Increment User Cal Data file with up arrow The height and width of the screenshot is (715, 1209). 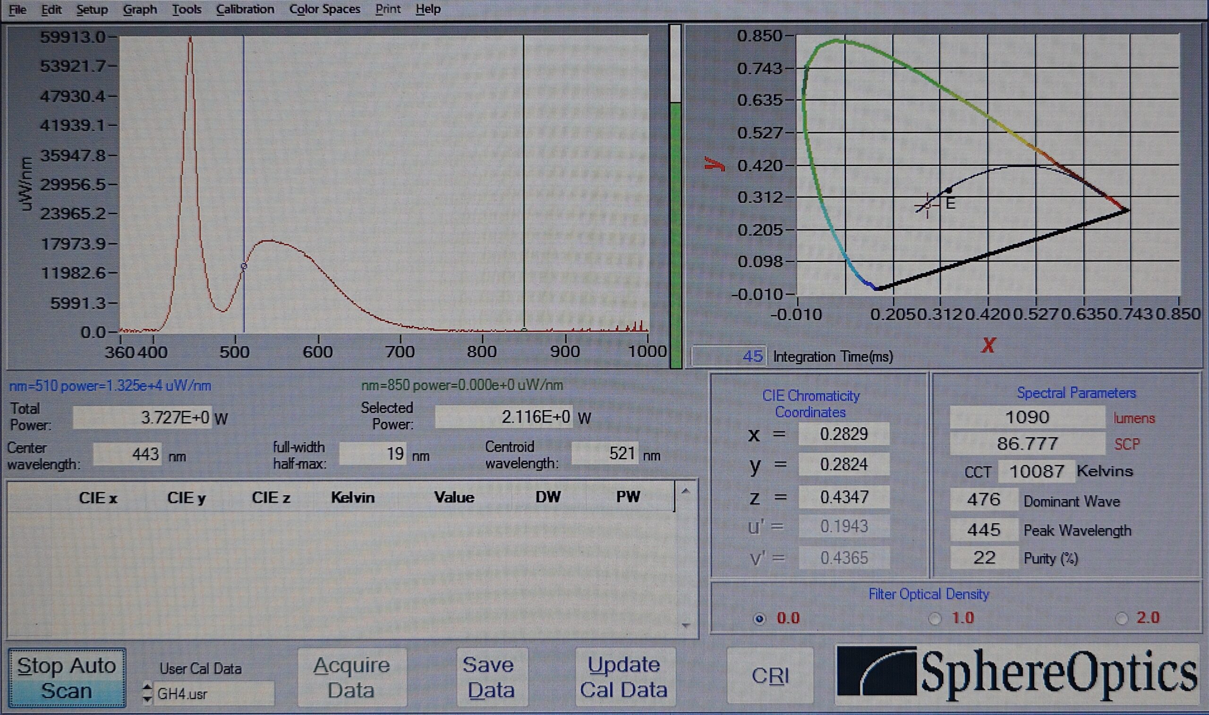click(148, 688)
